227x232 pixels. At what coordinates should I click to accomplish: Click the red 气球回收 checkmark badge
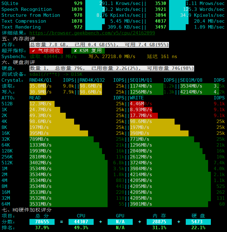coord(46,51)
